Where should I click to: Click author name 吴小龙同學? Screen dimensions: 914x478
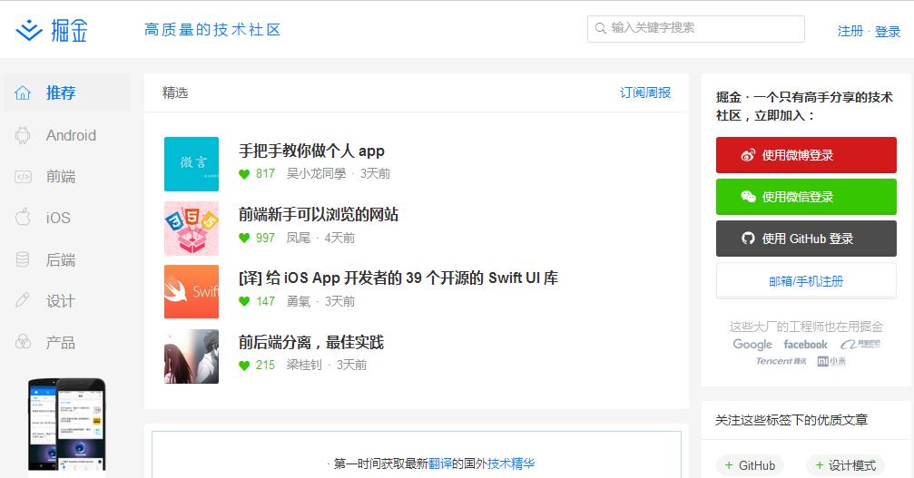[x=316, y=173]
